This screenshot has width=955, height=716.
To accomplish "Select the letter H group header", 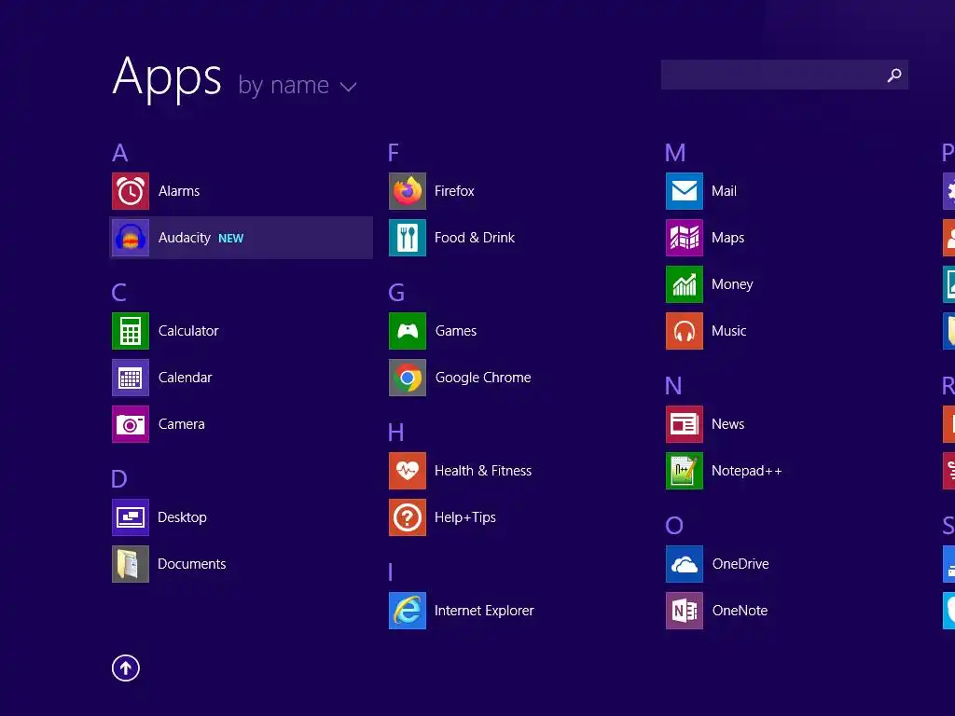I will pos(395,433).
